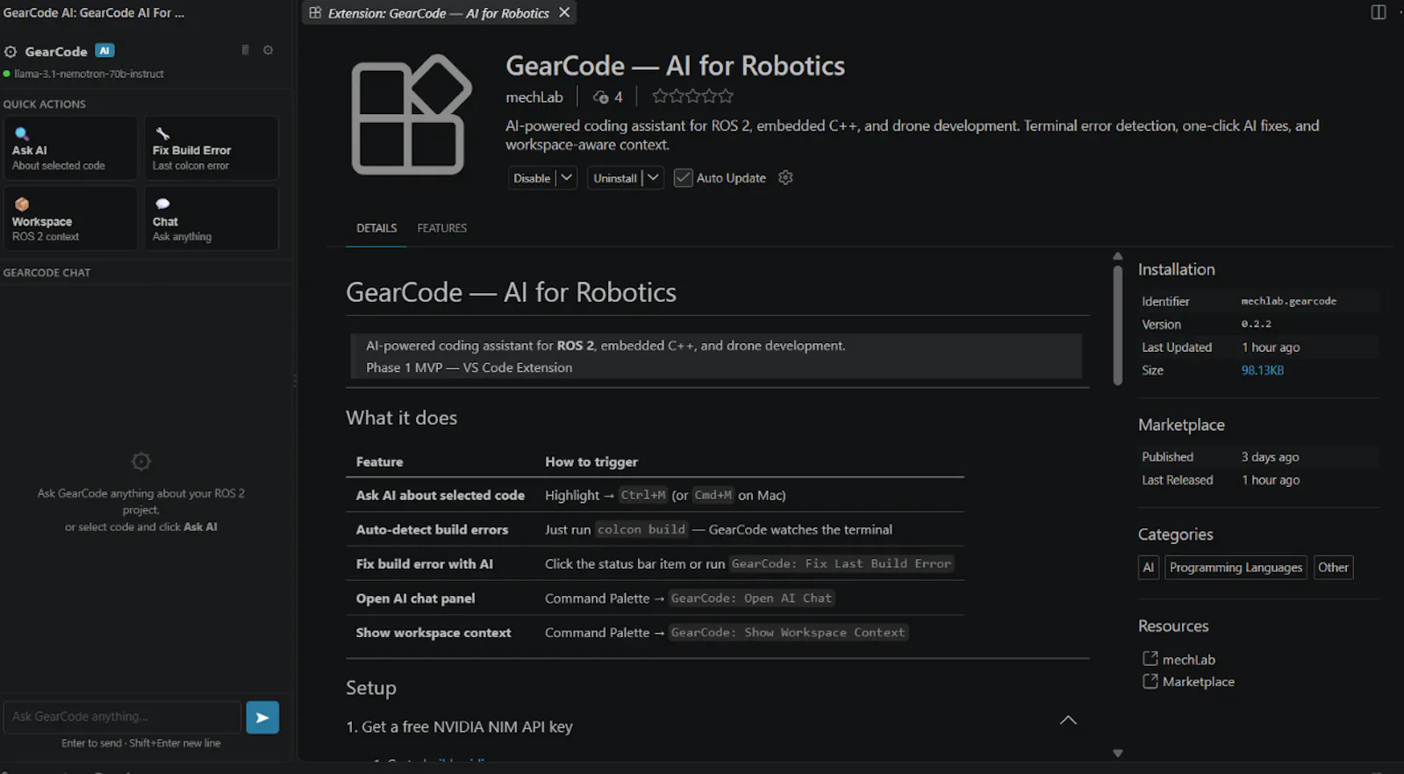
Task: Click the 'GearCode: Fix Last Build Error' command text
Action: tap(842, 563)
